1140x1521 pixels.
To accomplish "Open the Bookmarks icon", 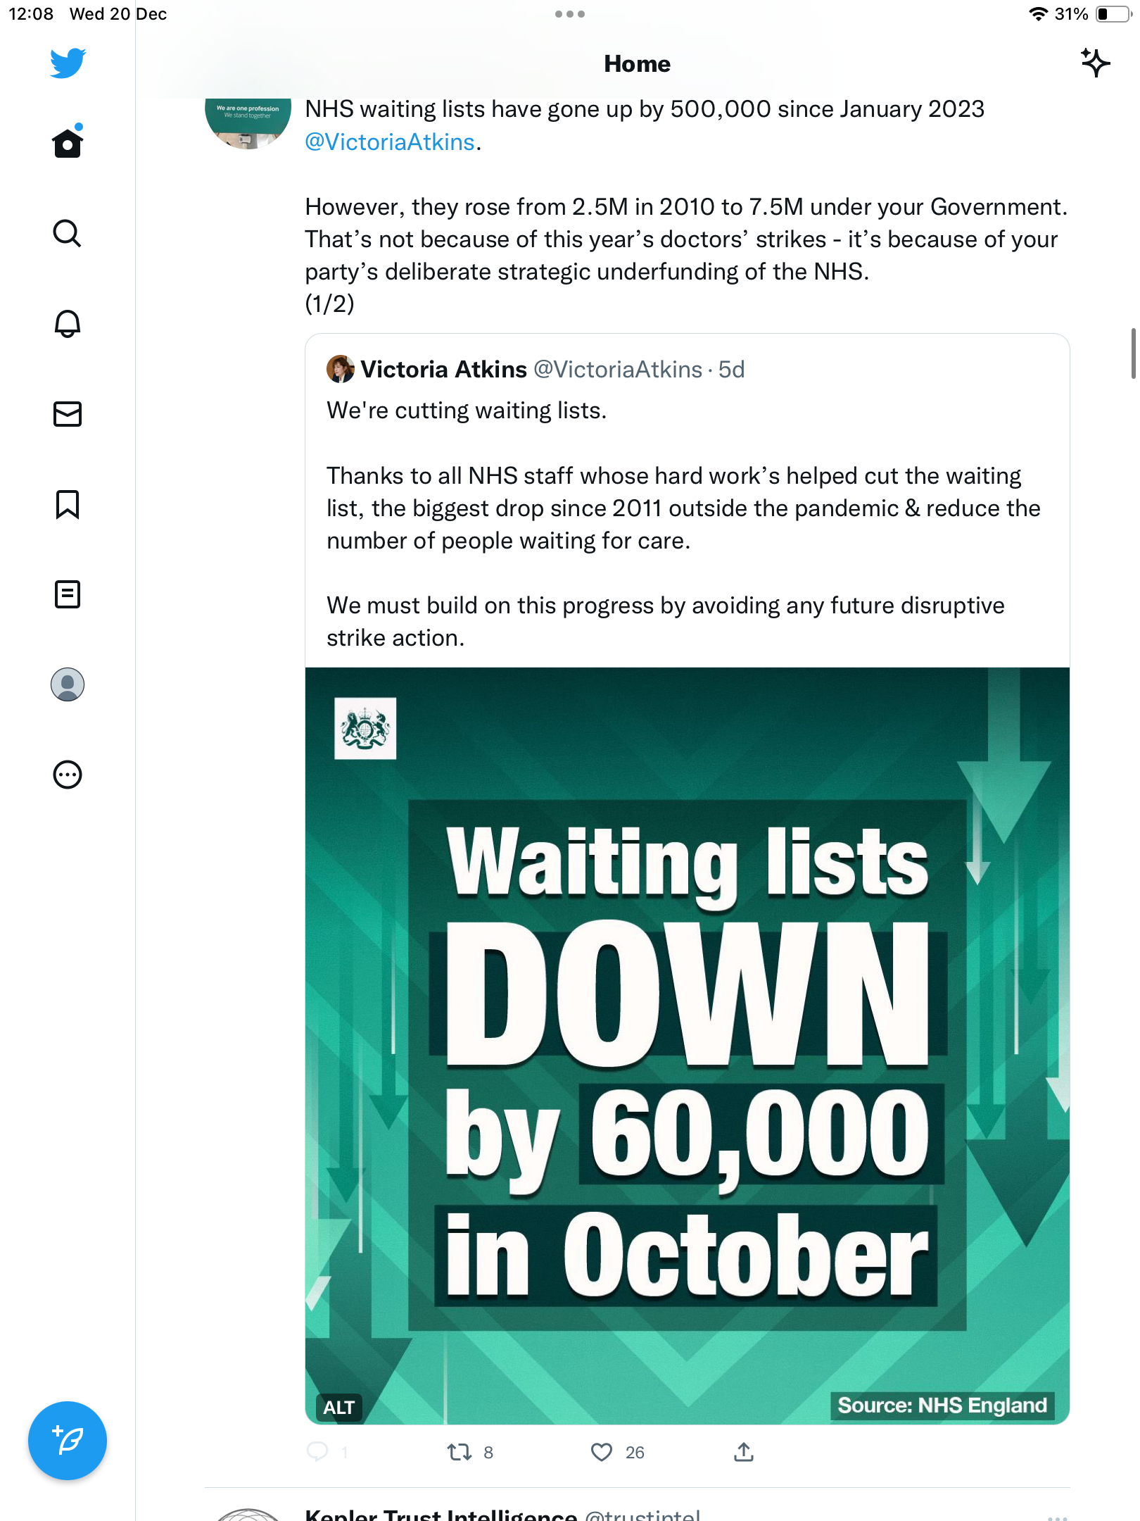I will click(x=68, y=504).
